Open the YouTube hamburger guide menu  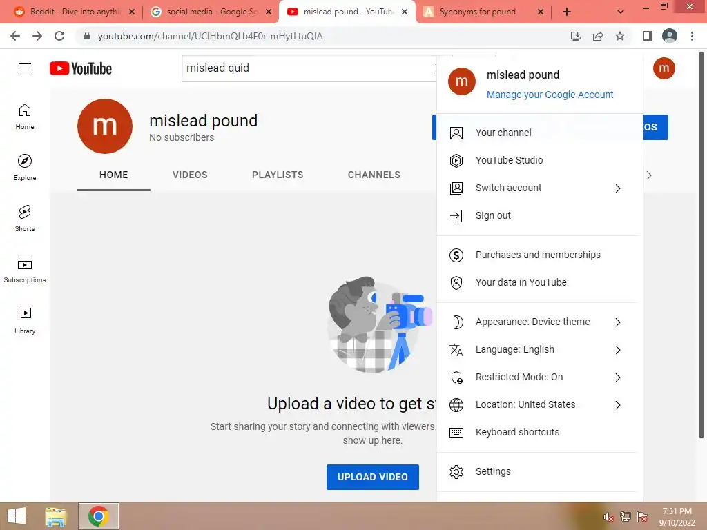(25, 68)
